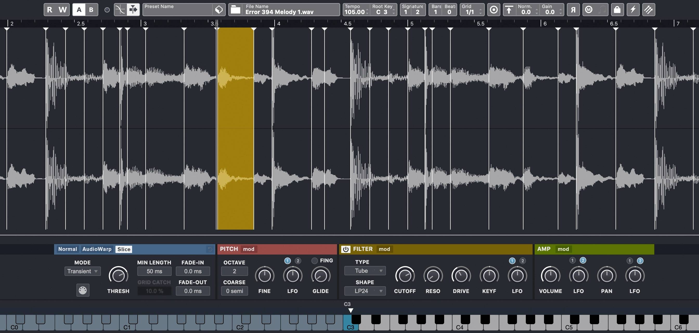The height and width of the screenshot is (333, 699).
Task: Switch to setting B in the A/B comparison
Action: tap(92, 10)
